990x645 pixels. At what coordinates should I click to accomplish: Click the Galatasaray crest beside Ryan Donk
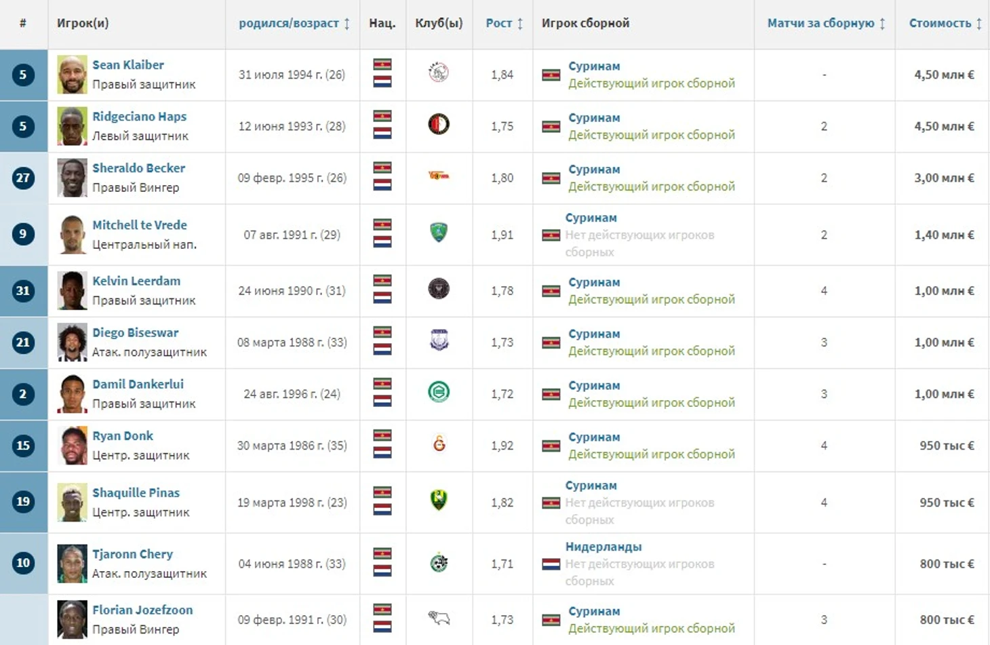439,444
